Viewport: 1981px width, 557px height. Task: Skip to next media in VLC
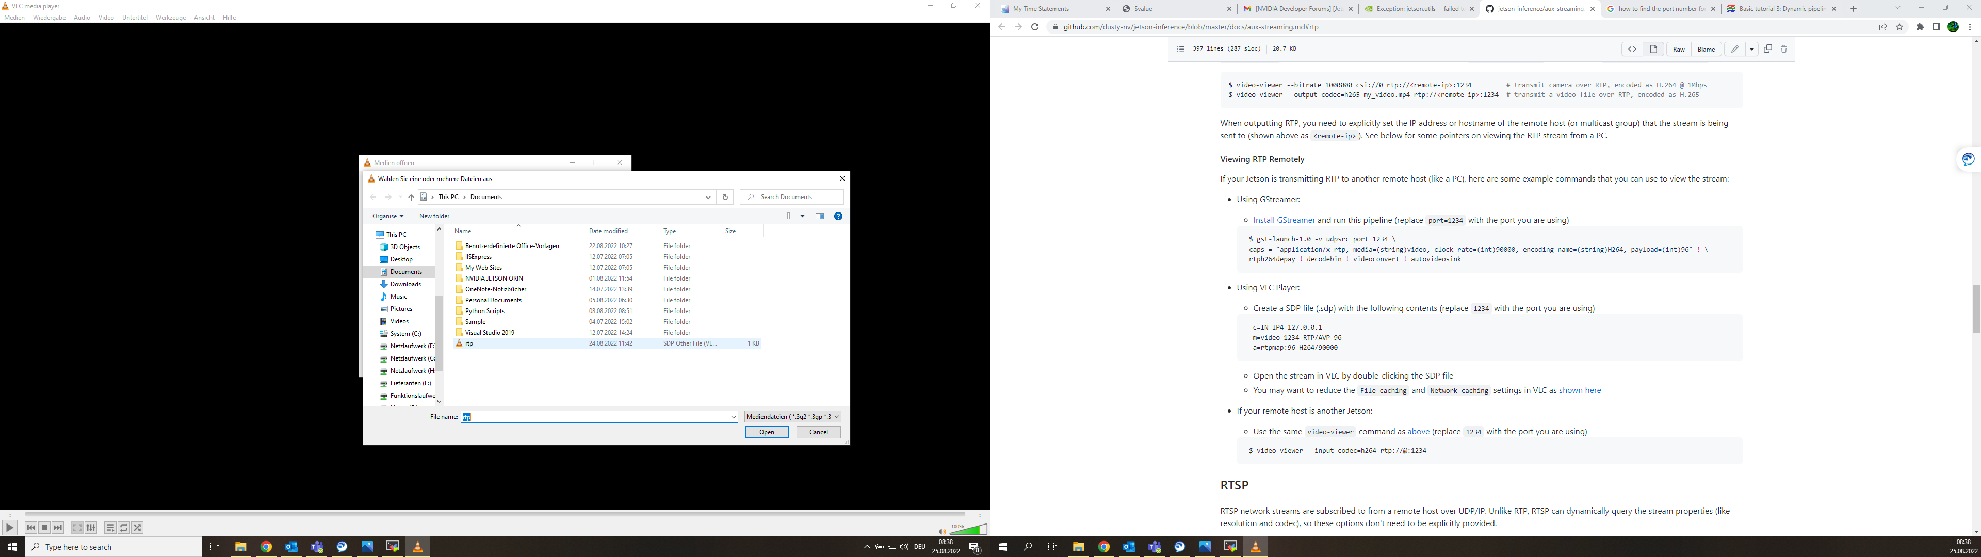tap(58, 528)
